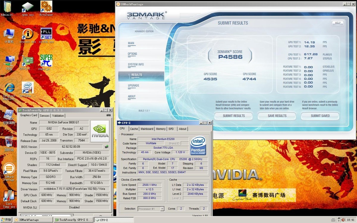357x223 pixels.
Task: Click the HELP button in 3DMark Vantage
Action: tap(338, 23)
